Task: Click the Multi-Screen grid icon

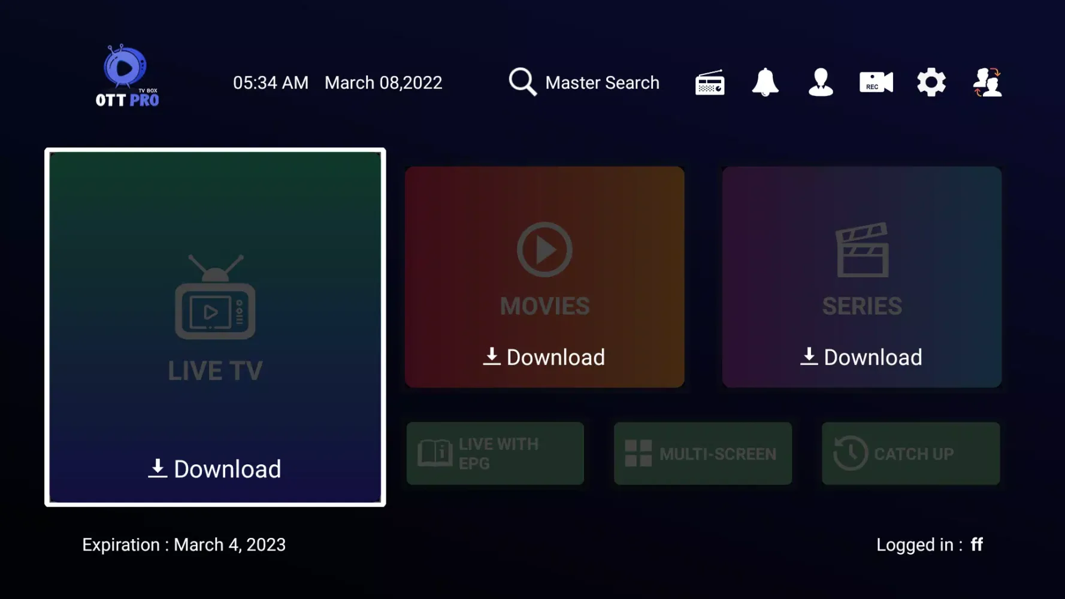Action: (x=639, y=453)
